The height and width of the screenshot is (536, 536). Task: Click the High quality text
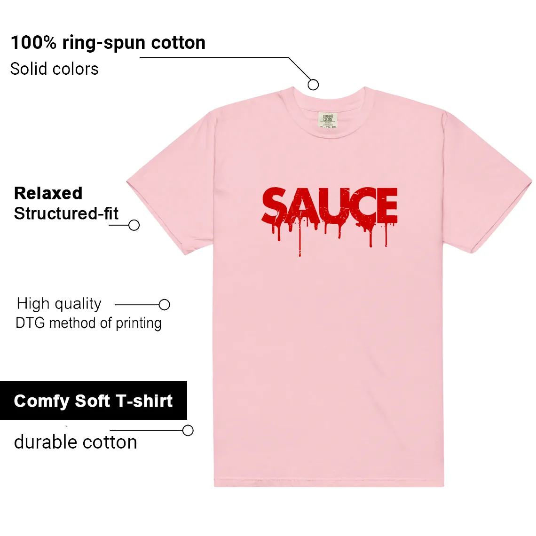pyautogui.click(x=59, y=304)
